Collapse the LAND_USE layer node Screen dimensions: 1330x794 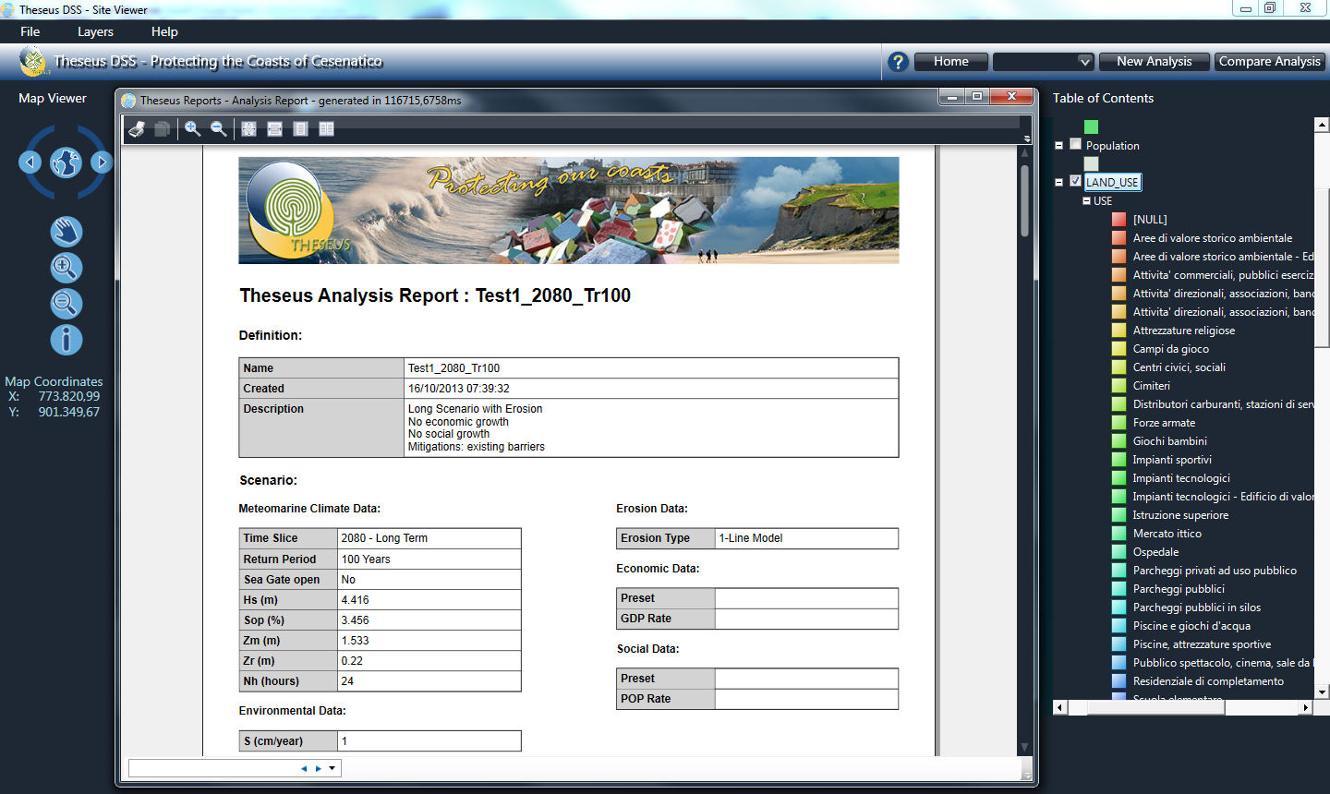pos(1058,182)
